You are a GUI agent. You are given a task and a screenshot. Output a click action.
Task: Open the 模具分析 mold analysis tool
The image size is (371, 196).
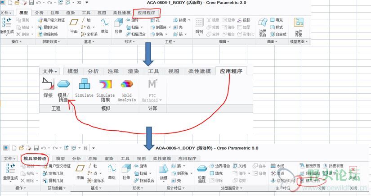pos(310,181)
